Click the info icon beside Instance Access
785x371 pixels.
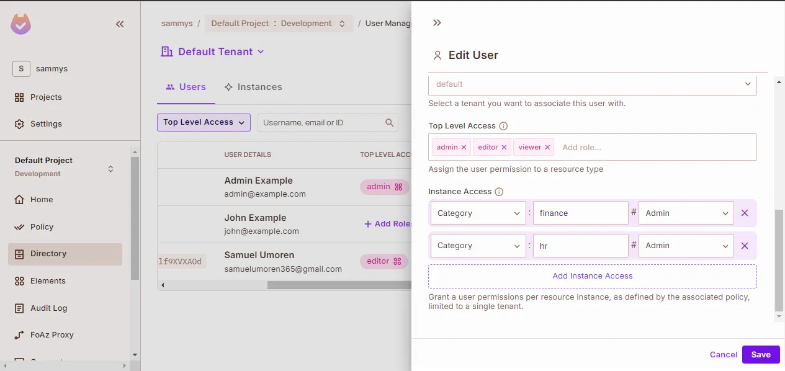499,192
